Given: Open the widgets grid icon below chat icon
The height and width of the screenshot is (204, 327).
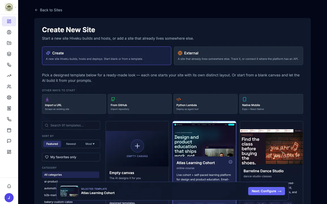Looking at the screenshot, I should pyautogui.click(x=9, y=152).
